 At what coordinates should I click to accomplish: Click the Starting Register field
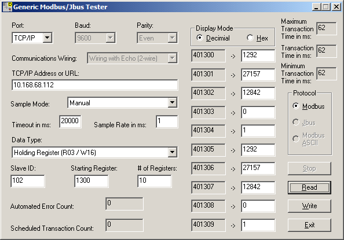click(x=92, y=181)
